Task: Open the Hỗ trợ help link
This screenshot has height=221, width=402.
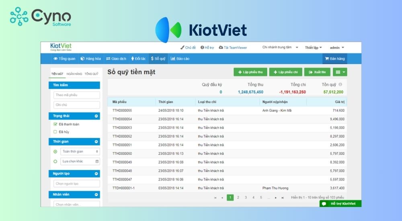Action: tap(207, 48)
